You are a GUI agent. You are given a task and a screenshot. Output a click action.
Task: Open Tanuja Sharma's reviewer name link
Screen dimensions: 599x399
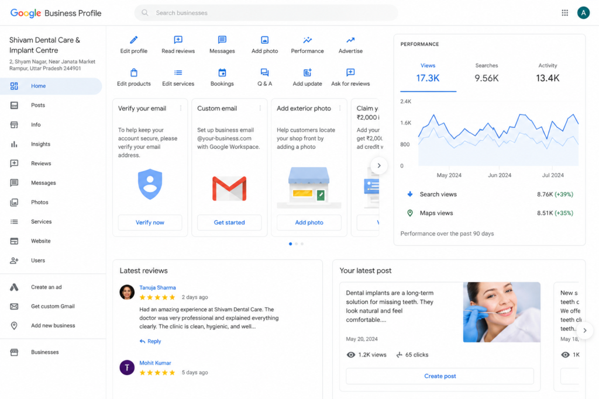(x=157, y=287)
